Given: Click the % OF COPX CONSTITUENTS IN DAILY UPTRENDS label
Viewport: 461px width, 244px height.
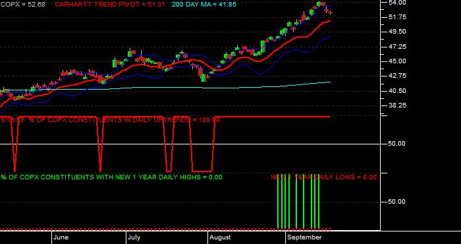Looking at the screenshot, I should 110,120.
